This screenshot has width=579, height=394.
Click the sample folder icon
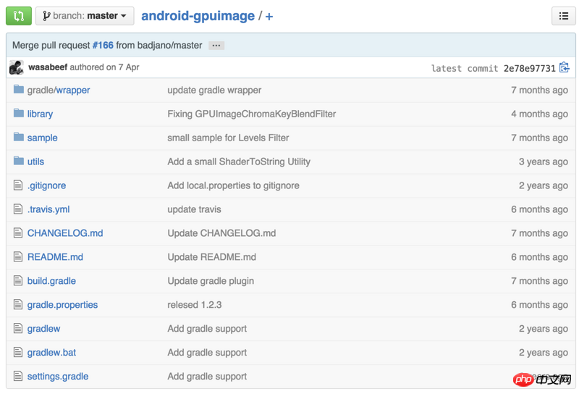coord(19,138)
